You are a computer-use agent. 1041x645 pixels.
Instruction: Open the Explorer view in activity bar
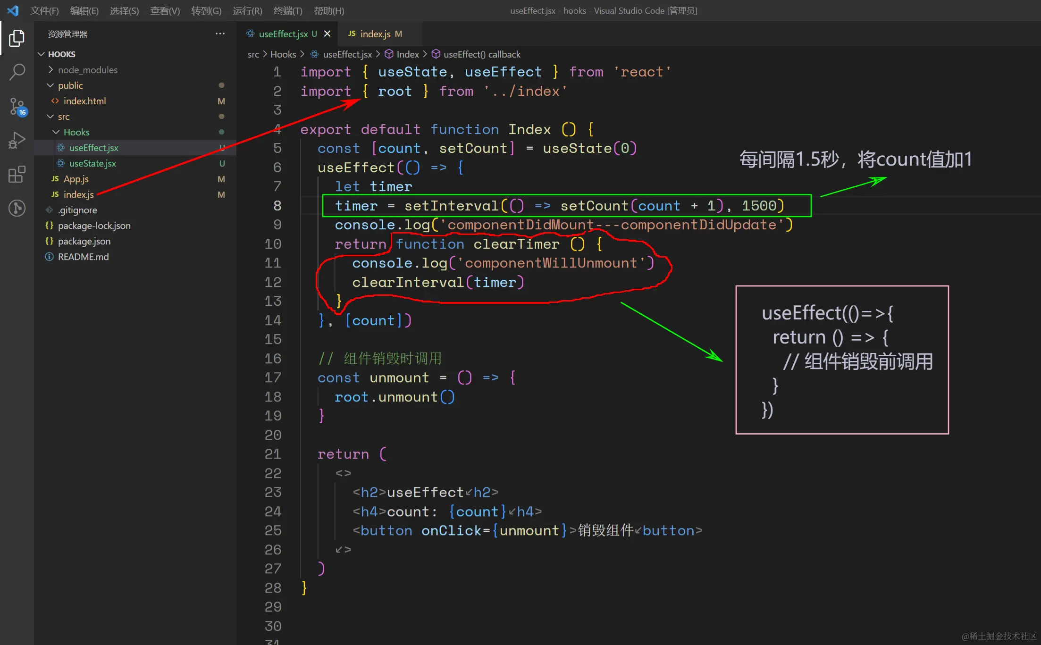(17, 38)
